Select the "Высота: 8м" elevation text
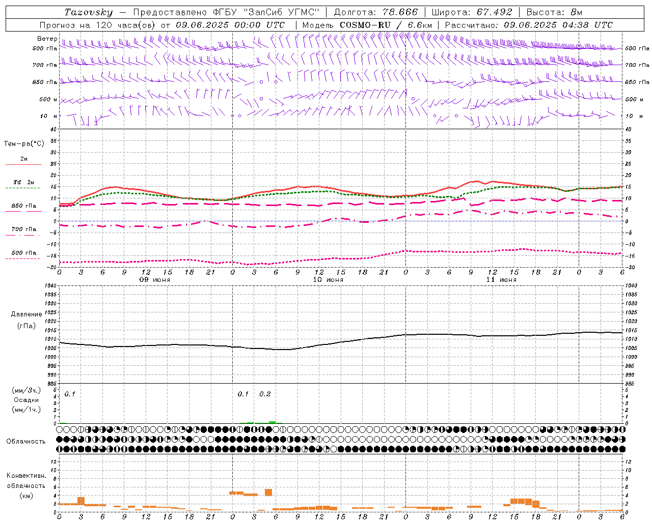652x521 pixels. 554,12
